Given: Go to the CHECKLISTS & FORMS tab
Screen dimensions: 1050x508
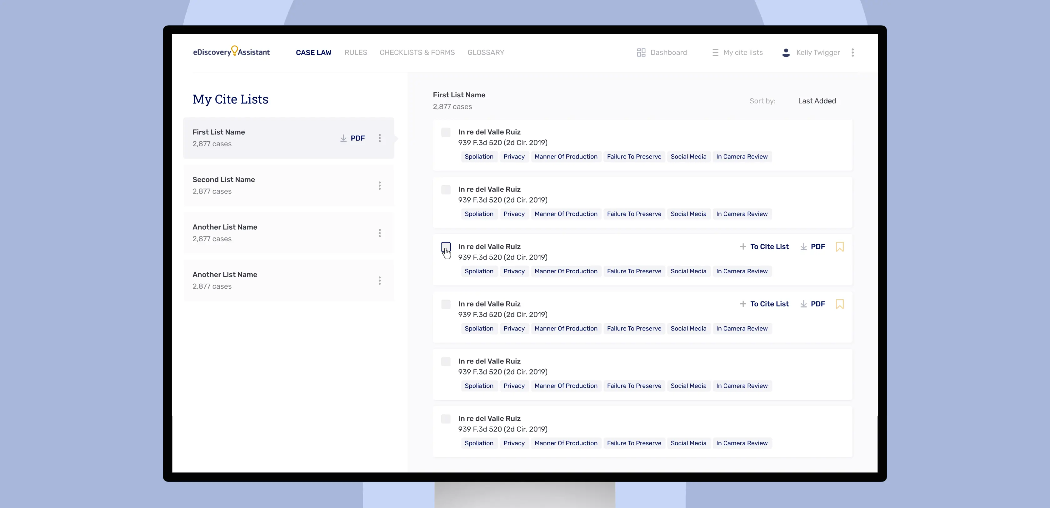Looking at the screenshot, I should point(417,52).
